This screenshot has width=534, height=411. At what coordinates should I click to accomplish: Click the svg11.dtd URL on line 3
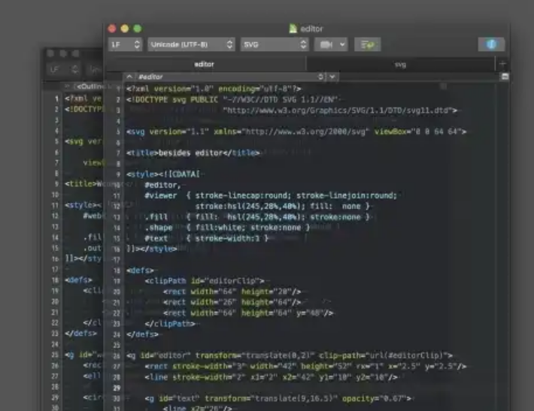[339, 110]
